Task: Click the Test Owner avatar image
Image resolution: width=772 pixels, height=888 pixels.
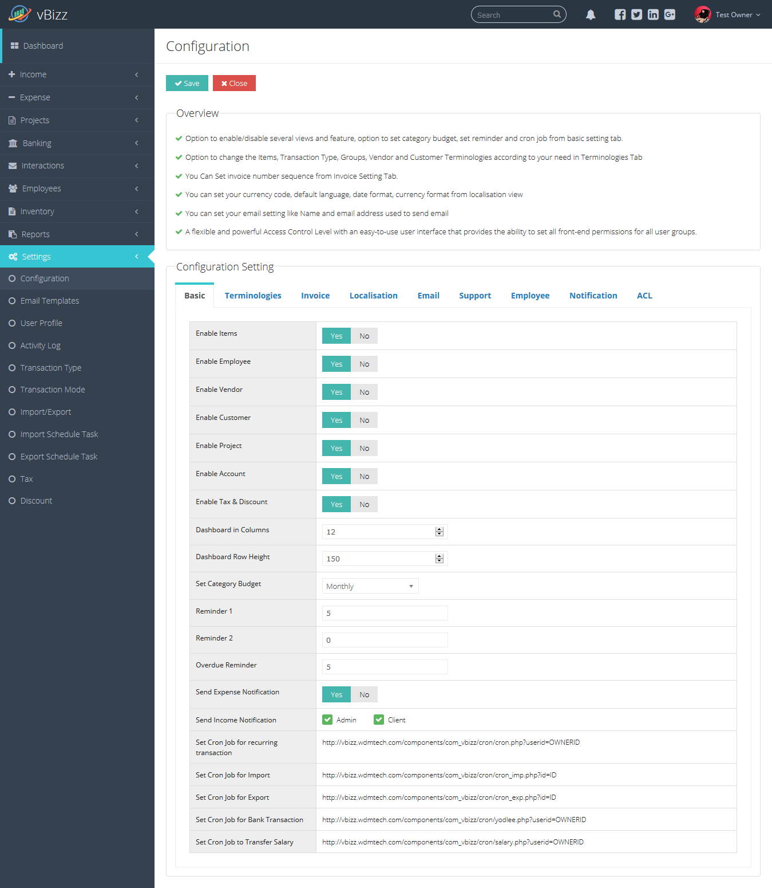Action: coord(702,15)
